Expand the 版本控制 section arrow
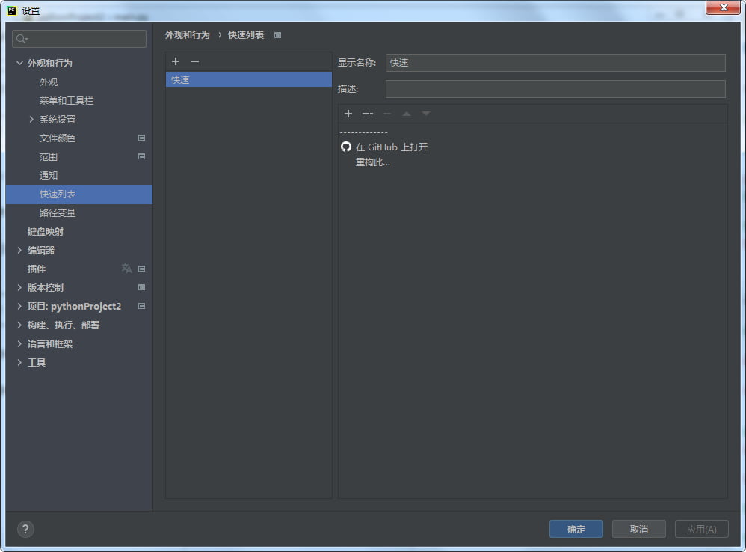 point(19,287)
